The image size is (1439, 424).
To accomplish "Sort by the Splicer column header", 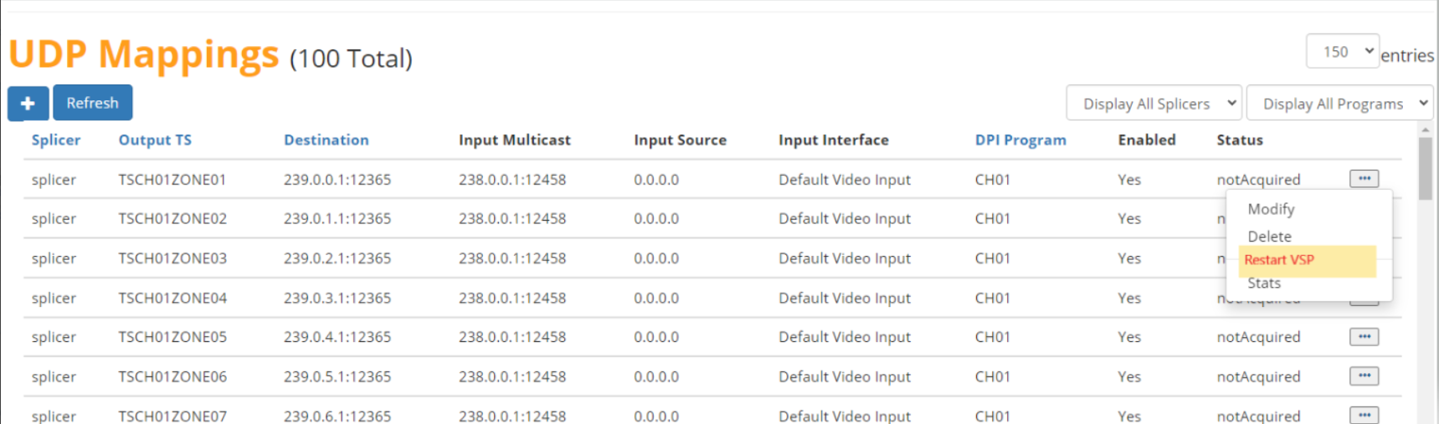I will point(56,140).
